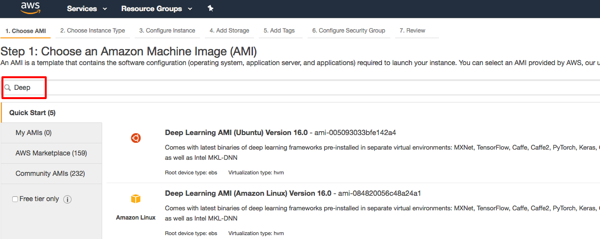Select the Add Tags step
Viewport: 600px width, 239px height.
[279, 31]
